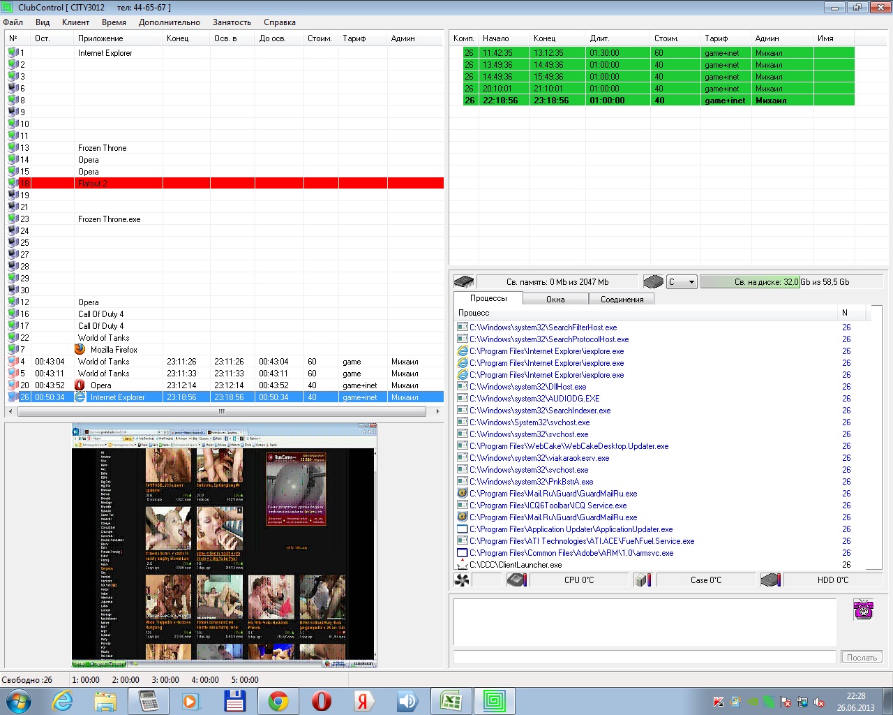
Task: Select the computer 18 icon in red row
Action: (13, 184)
